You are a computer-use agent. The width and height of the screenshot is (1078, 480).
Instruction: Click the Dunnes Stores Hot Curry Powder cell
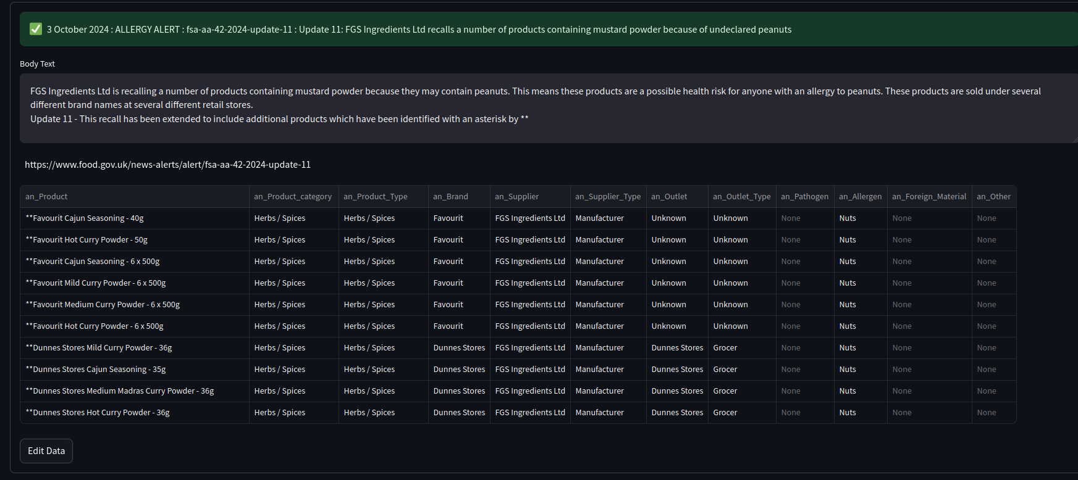(98, 413)
